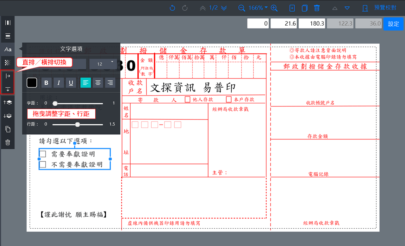Zoom out with the minus magnifier
Image resolution: width=405 pixels, height=246 pixels.
click(242, 8)
